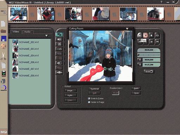Image resolution: width=180 pixels, height=135 pixels.
Task: Select the Cutting Room mode button
Action: [x=59, y=34]
